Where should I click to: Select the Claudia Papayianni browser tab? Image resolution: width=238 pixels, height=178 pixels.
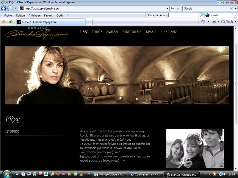(x=51, y=22)
